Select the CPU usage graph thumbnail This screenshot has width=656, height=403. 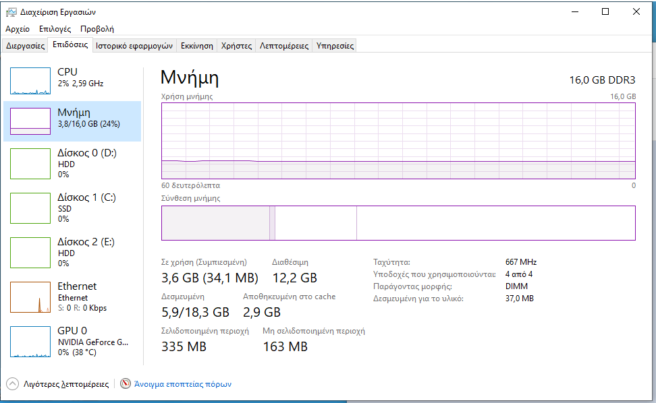tap(30, 80)
